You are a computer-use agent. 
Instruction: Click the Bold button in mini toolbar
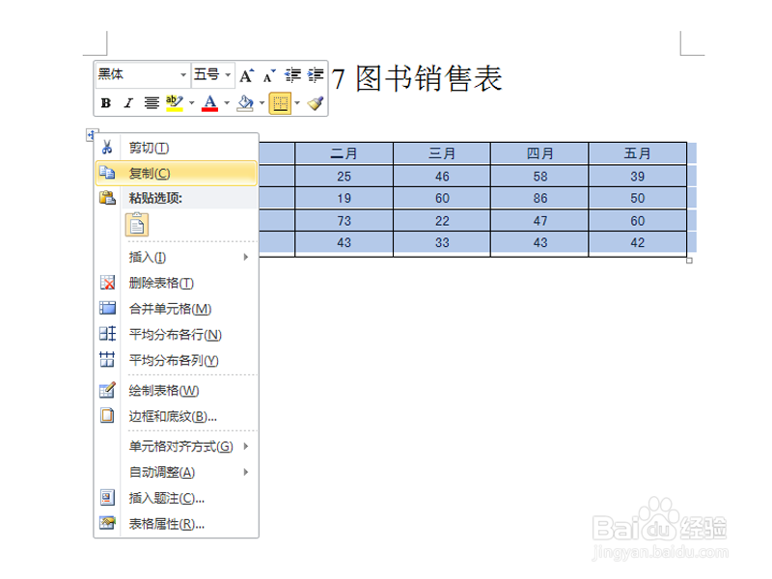106,103
